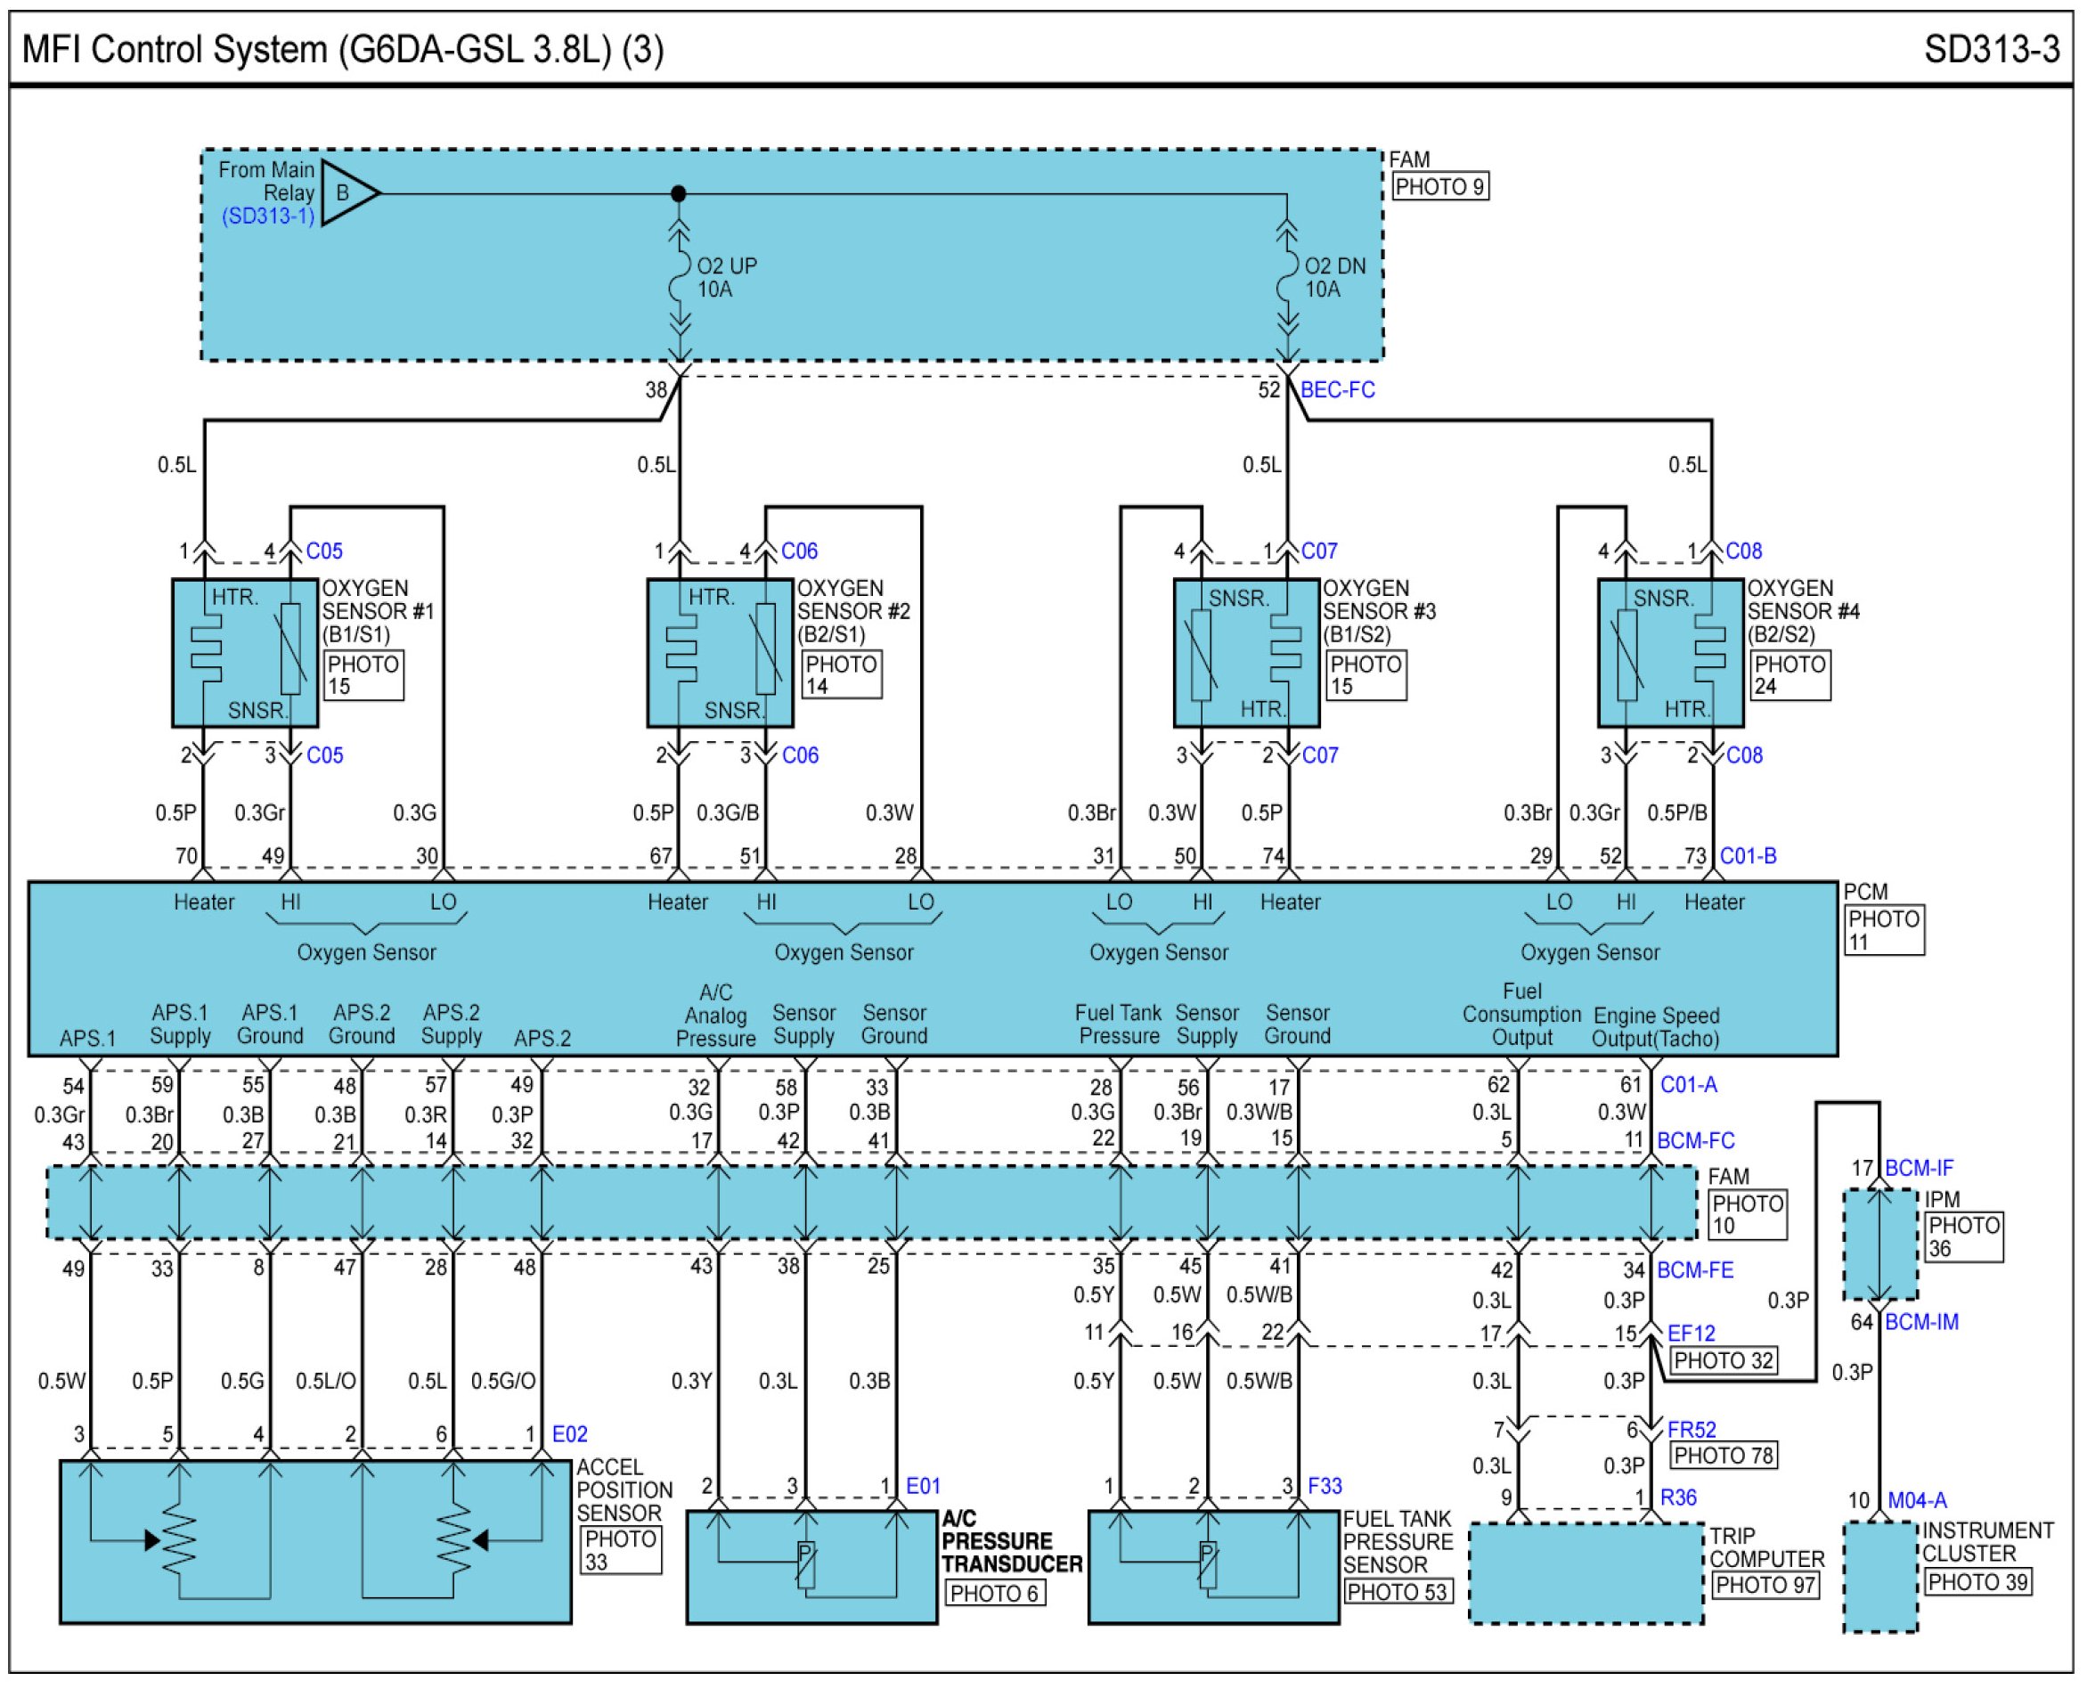This screenshot has width=2087, height=1689.
Task: Click the A/C Pressure Transducer block
Action: 811,1566
